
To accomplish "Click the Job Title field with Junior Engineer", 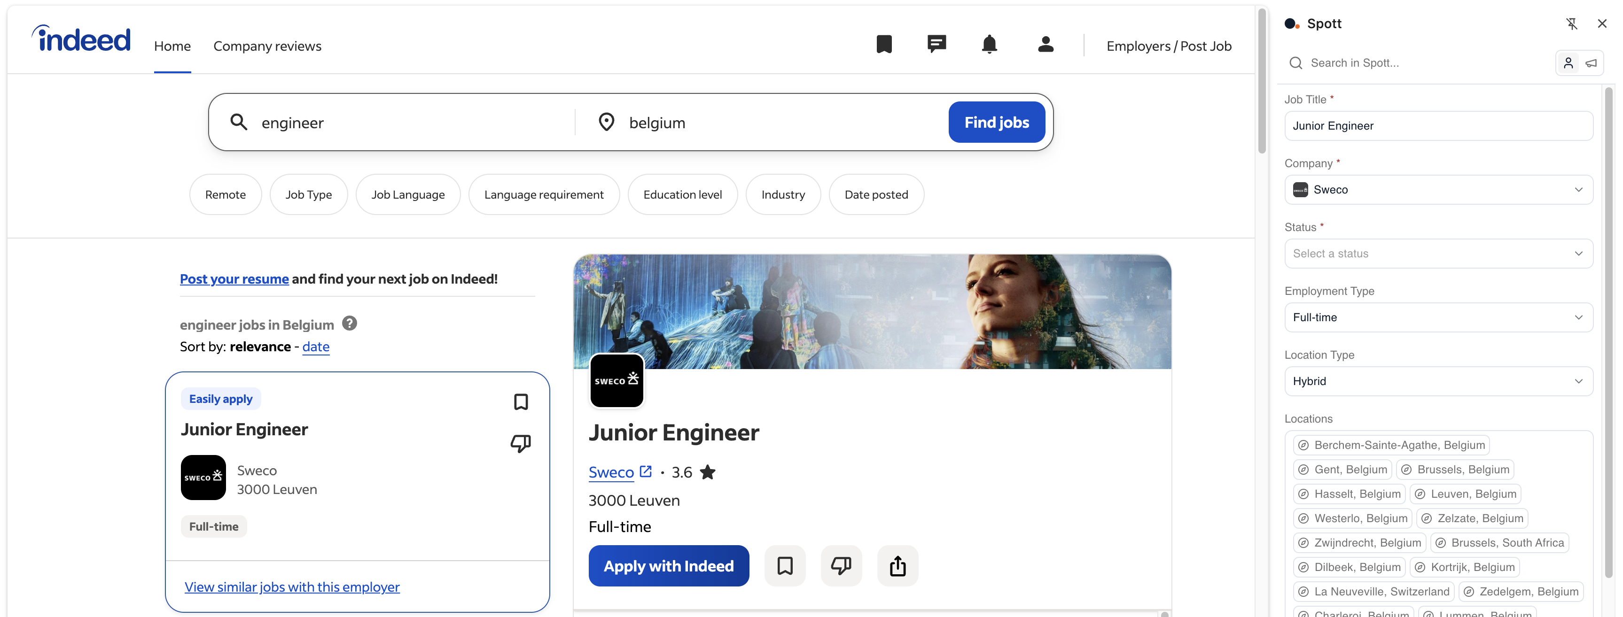I will (1438, 126).
